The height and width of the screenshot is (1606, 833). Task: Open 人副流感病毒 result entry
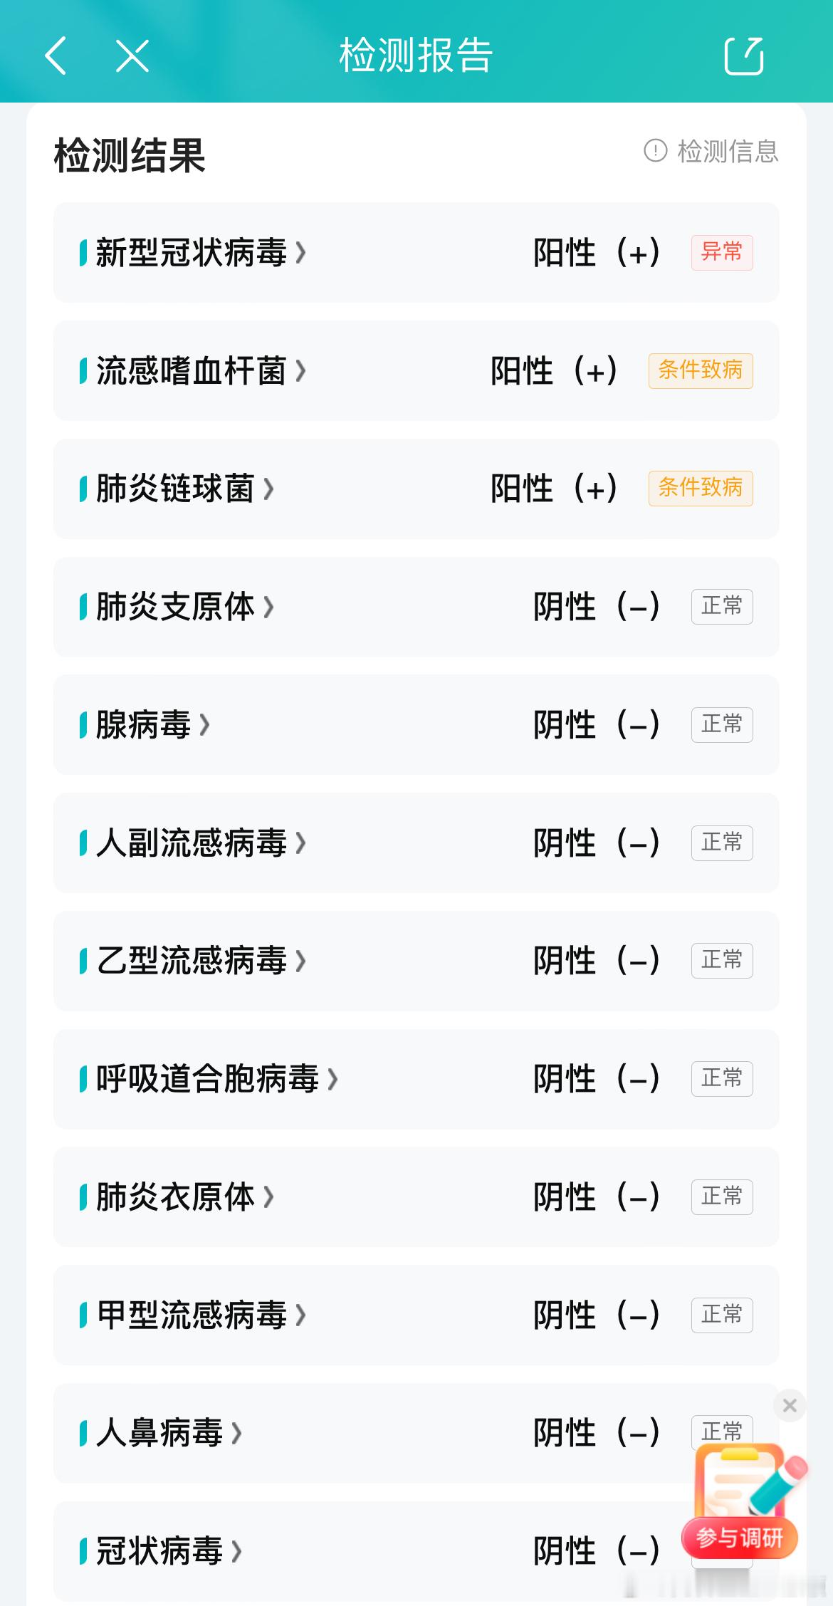(416, 843)
